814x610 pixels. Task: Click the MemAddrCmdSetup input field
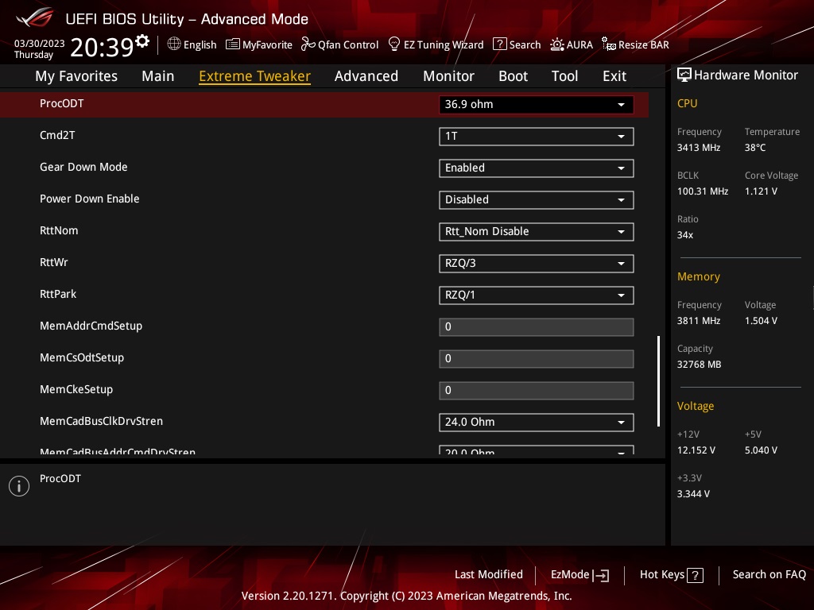point(537,326)
